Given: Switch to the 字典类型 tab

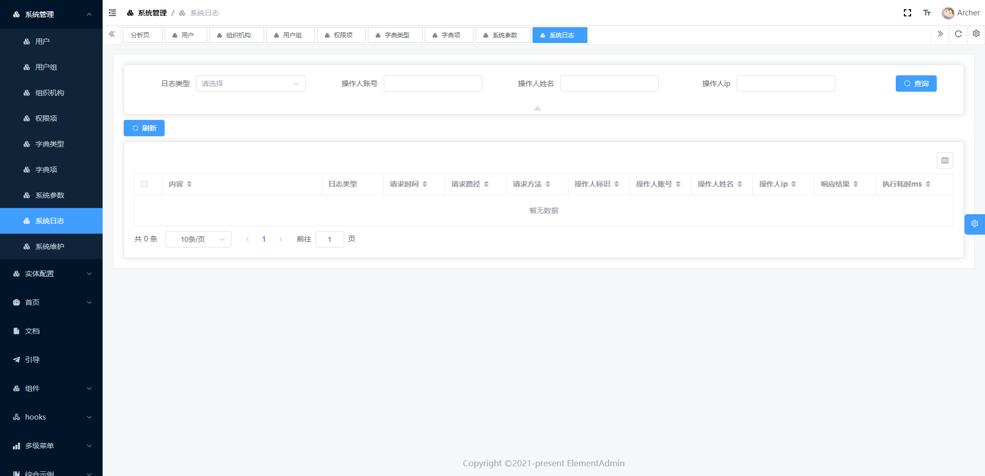Looking at the screenshot, I should point(395,35).
